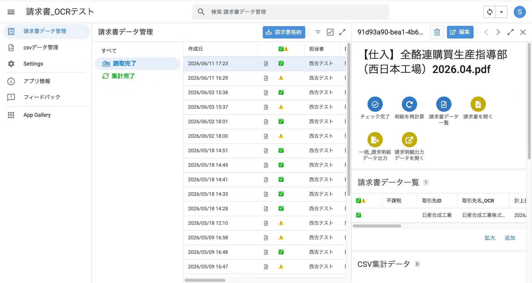Sort by 不課税 column header
The width and height of the screenshot is (532, 283).
394,201
